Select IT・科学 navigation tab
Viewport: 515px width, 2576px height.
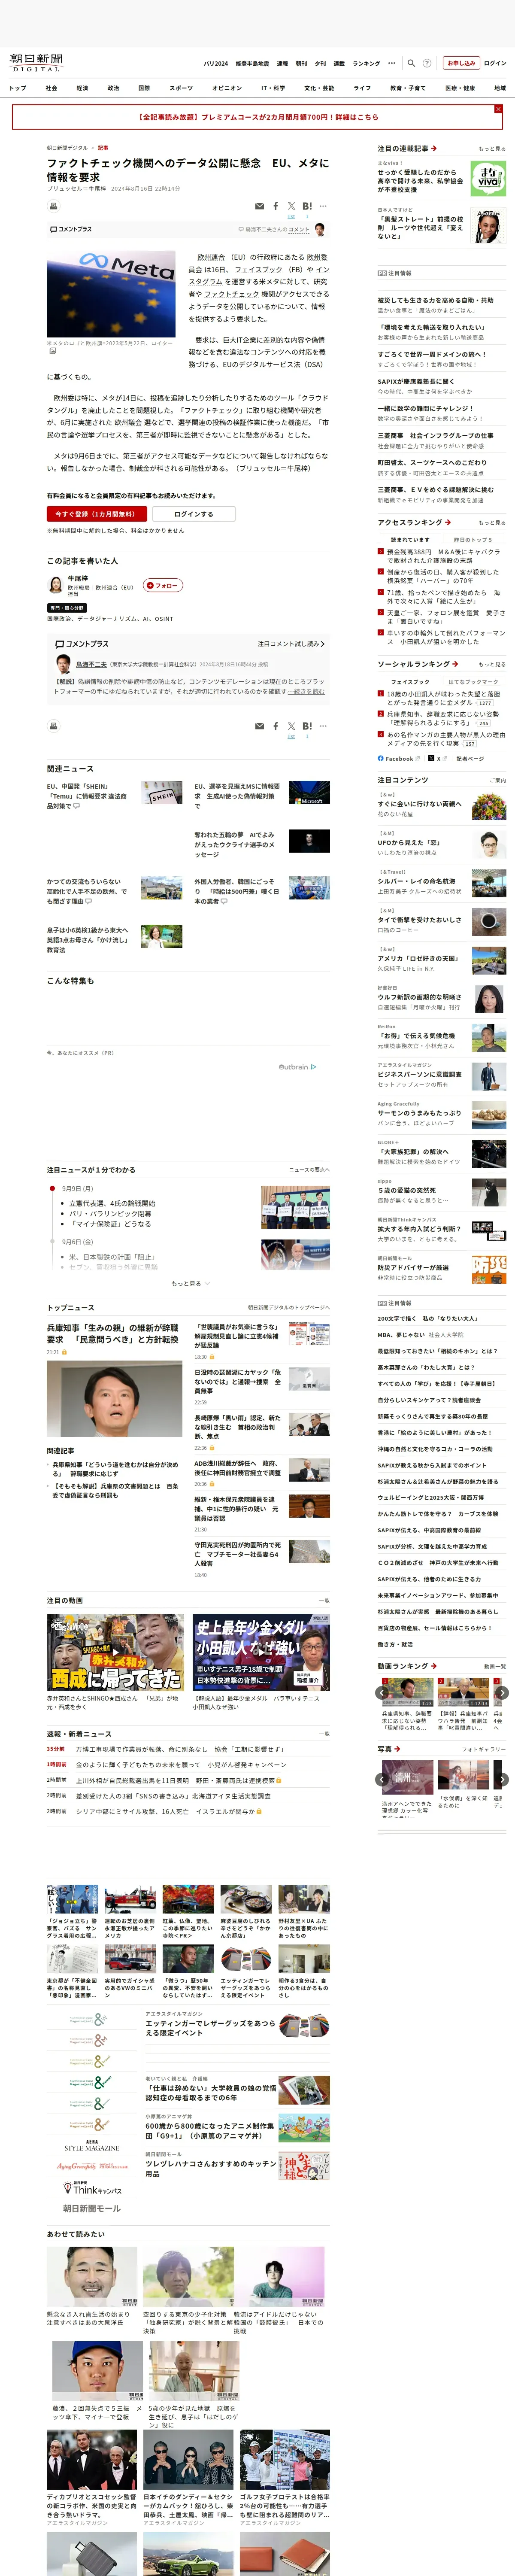[273, 88]
